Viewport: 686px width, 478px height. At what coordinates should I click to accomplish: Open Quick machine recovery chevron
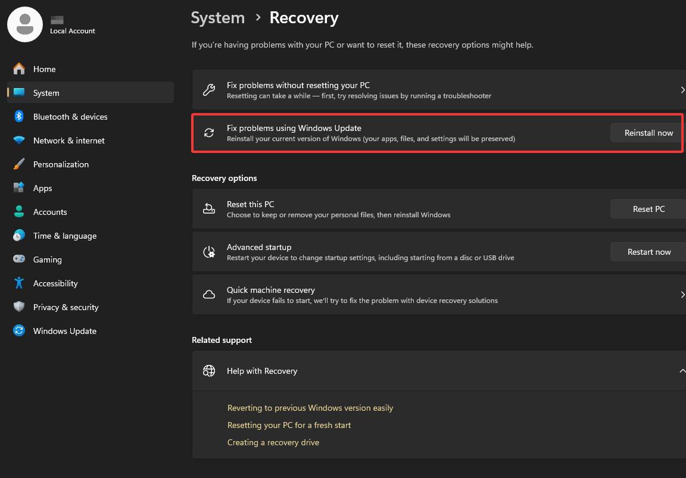682,295
